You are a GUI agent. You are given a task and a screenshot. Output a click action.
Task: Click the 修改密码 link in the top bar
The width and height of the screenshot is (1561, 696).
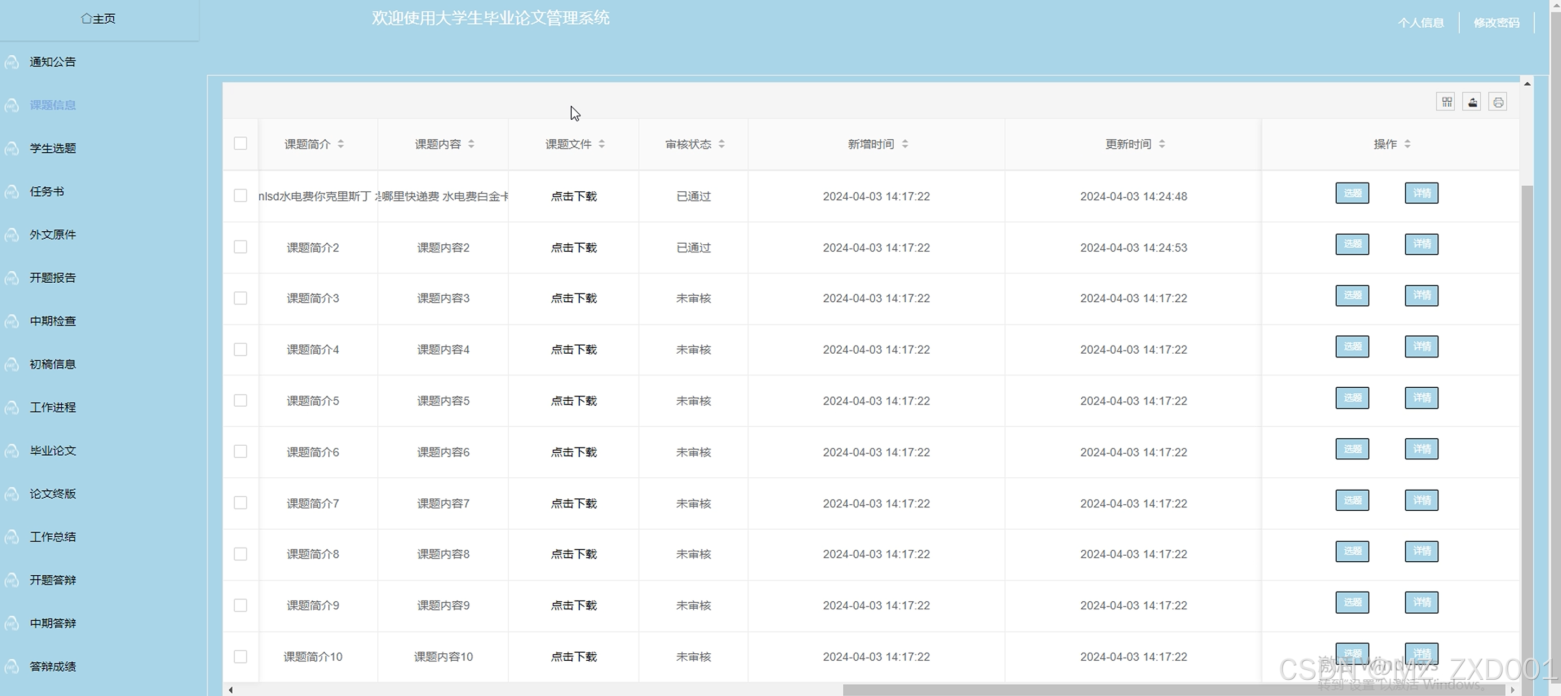[x=1496, y=22]
